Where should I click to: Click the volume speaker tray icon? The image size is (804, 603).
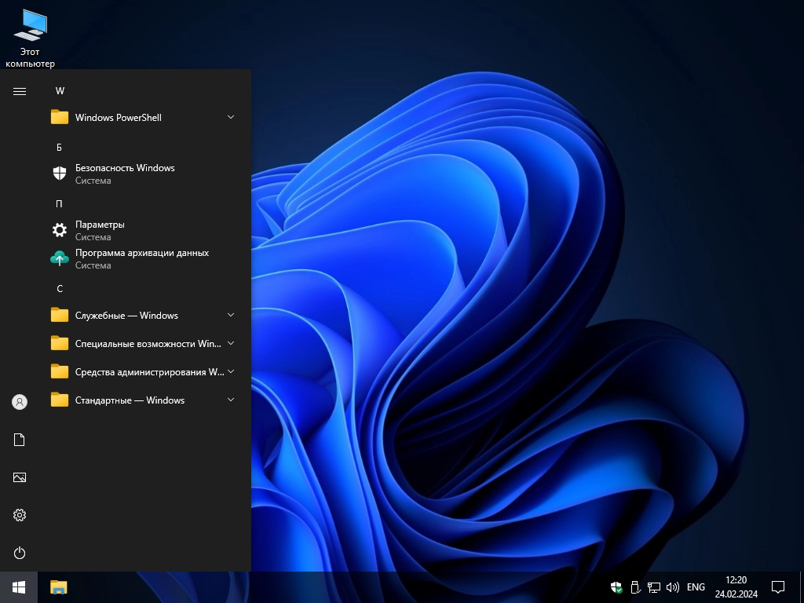672,587
